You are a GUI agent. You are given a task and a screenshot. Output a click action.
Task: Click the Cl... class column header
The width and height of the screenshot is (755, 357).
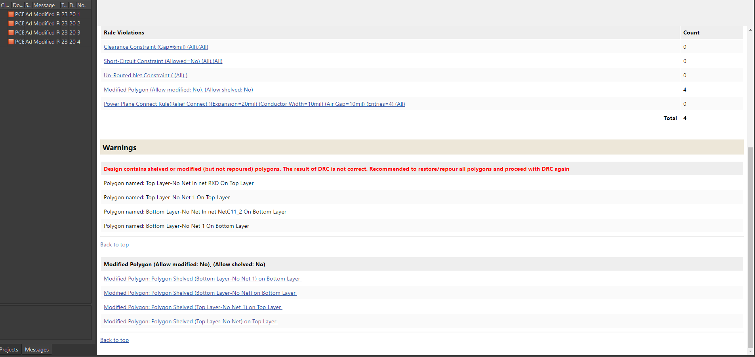point(5,5)
